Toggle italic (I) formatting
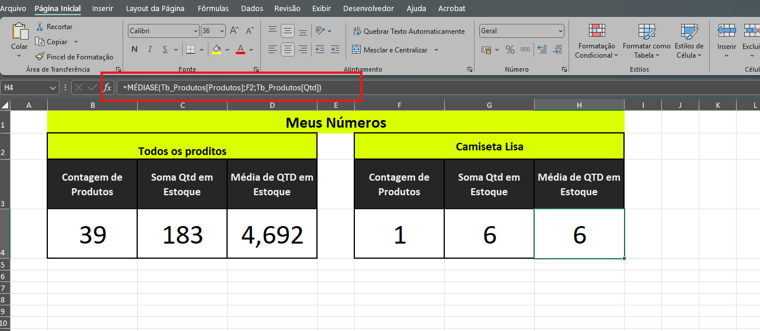Screen dimensions: 760x331 click(150, 50)
